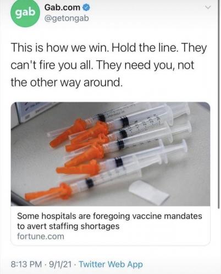Click the 9/1/21 date

click(59, 264)
